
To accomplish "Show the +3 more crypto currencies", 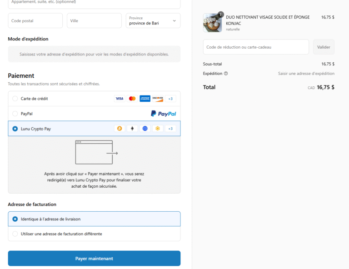I will 170,129.
